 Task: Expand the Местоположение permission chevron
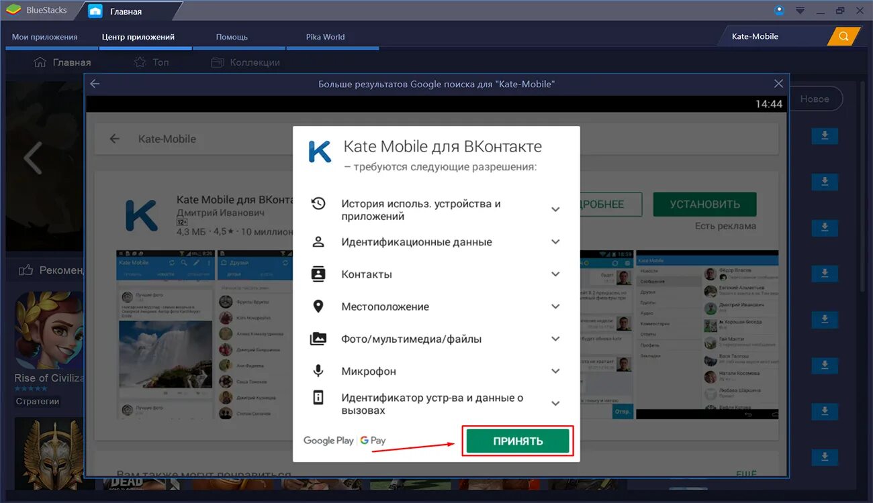[555, 306]
